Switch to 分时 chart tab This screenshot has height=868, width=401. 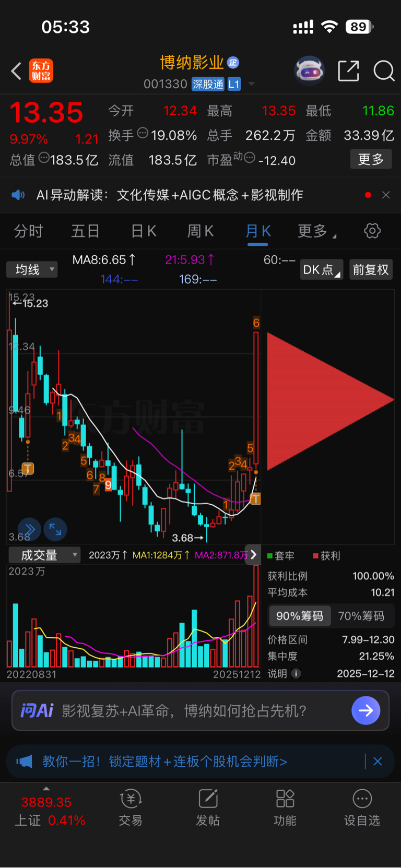click(28, 231)
